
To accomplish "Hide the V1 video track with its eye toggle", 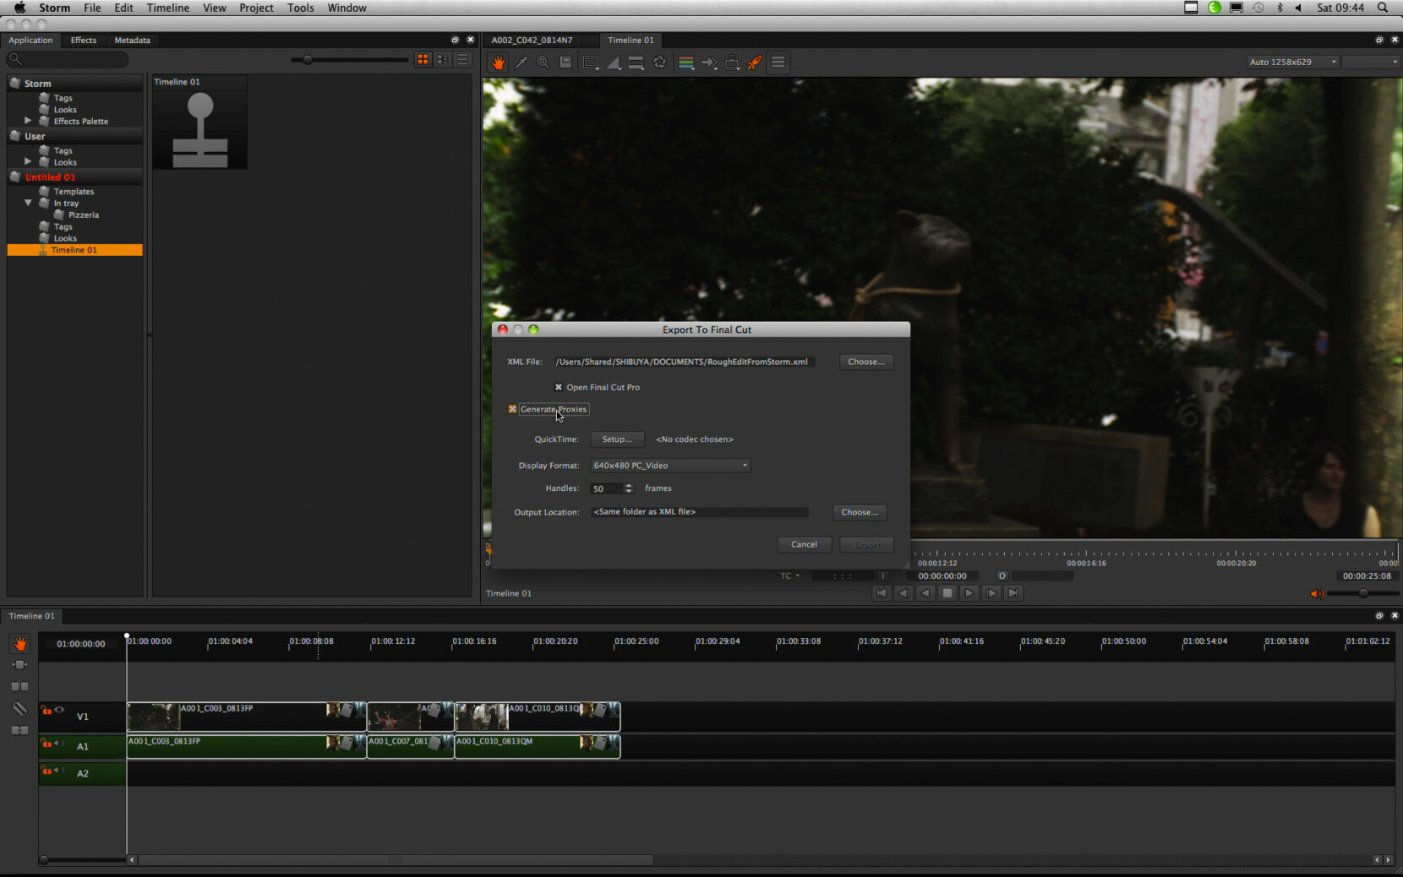I will point(59,710).
